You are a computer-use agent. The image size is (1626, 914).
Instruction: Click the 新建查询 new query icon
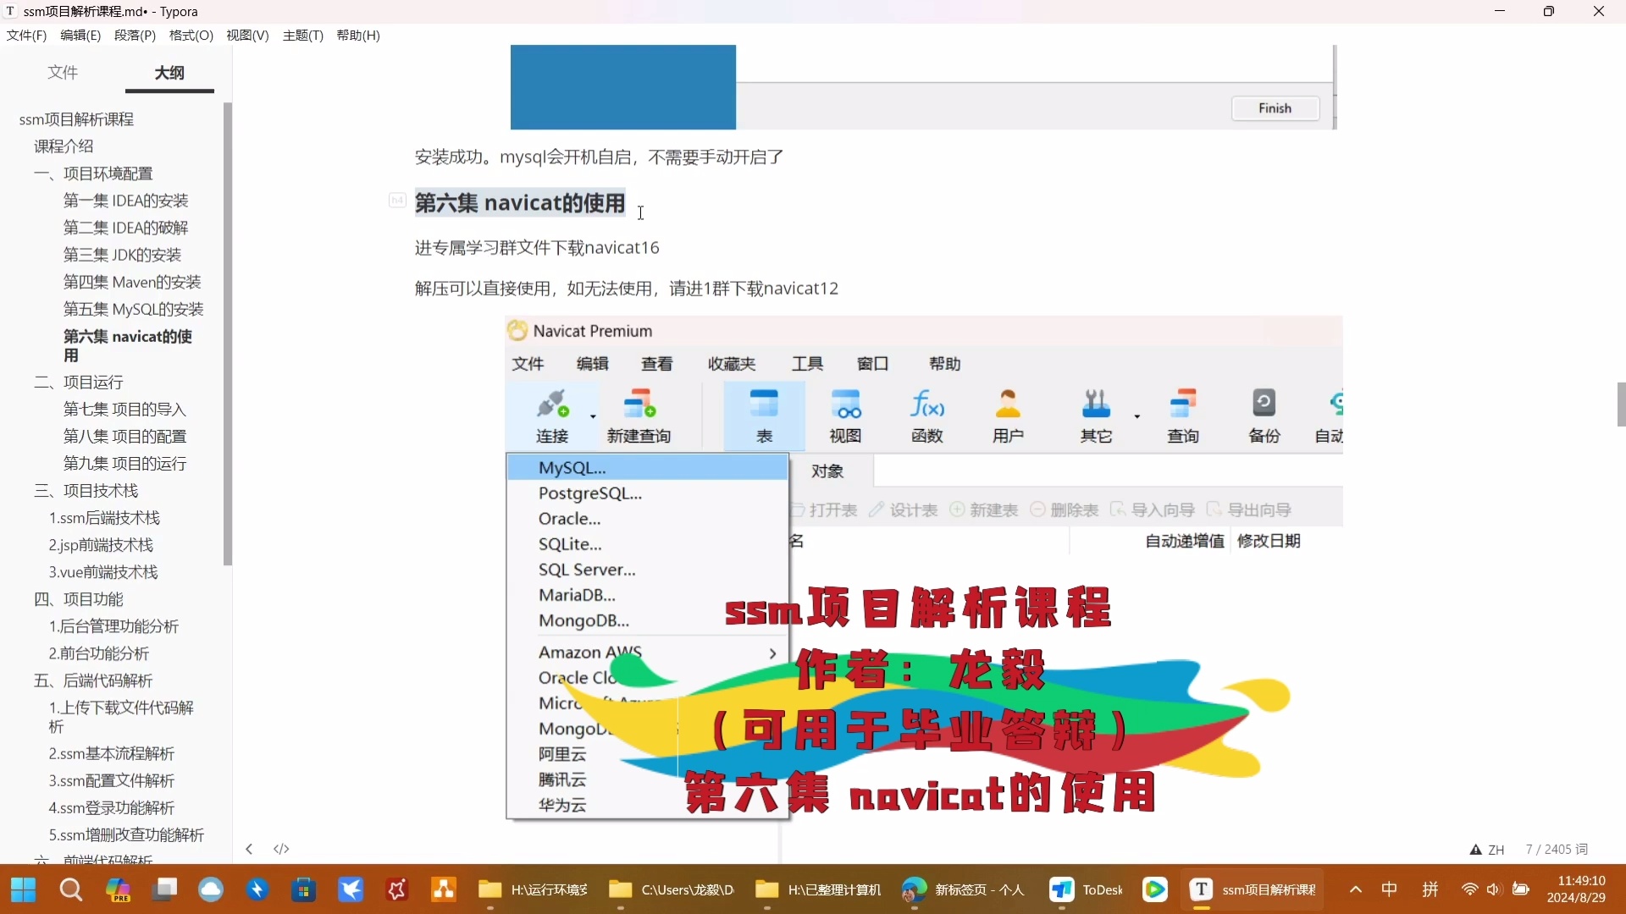coord(640,415)
